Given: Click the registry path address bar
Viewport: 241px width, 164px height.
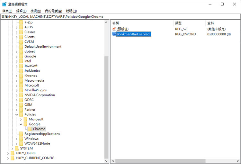Looking at the screenshot, I should point(121,17).
